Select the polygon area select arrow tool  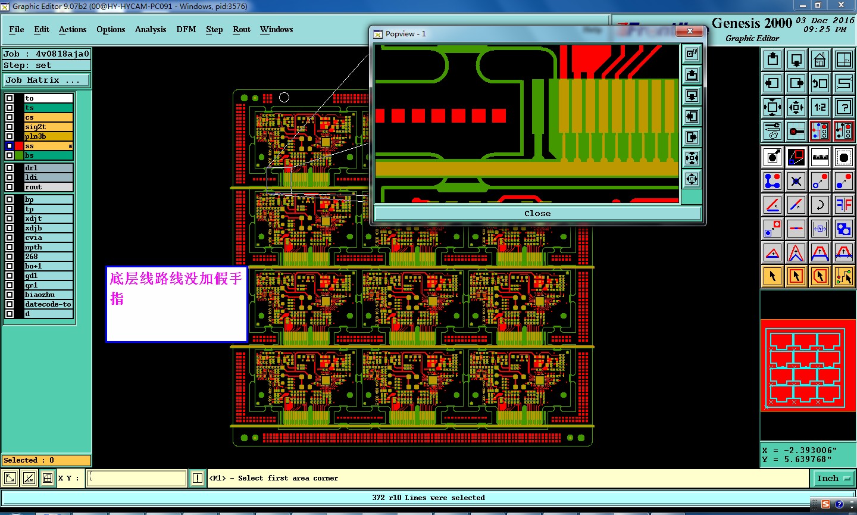[820, 276]
